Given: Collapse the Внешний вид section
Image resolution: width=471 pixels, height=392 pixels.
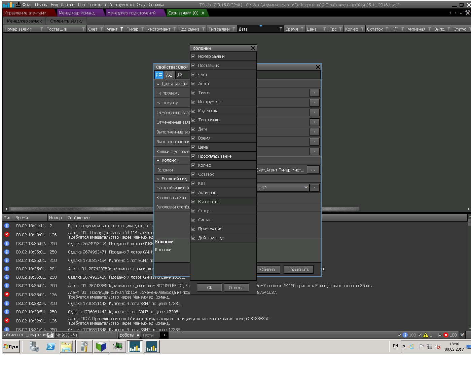Looking at the screenshot, I should (x=158, y=179).
